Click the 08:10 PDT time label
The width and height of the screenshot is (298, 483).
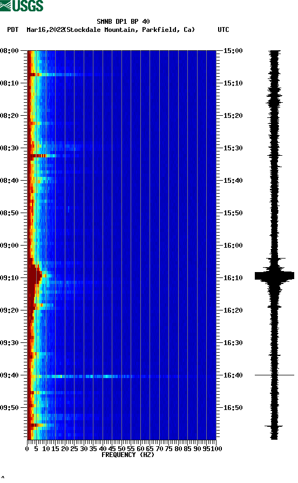(9, 83)
